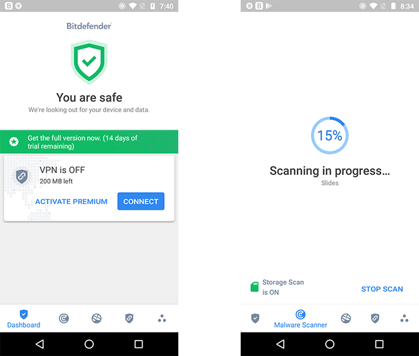Open Web Protection globe icon in right navigation

(346, 318)
